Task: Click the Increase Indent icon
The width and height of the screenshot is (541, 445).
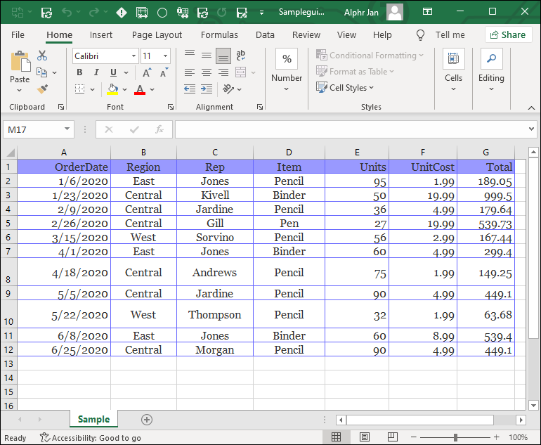Action: click(x=207, y=89)
